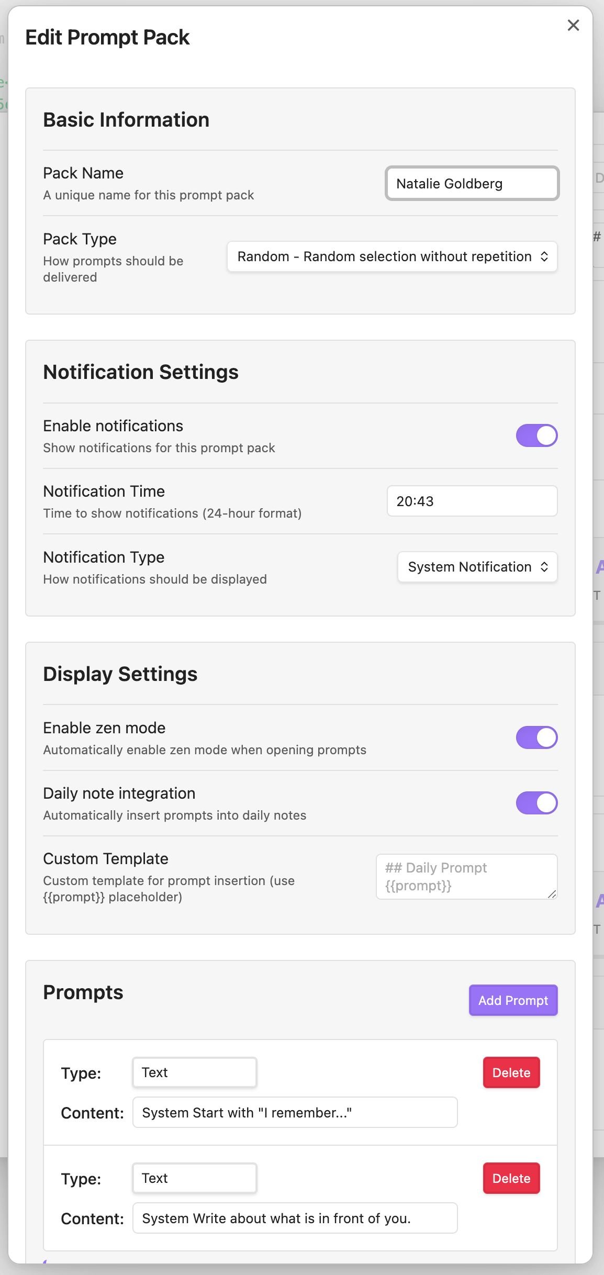Toggle Daily note integration switch
The image size is (604, 1275).
tap(536, 803)
